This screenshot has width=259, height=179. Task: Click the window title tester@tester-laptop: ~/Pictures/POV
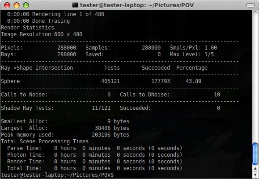coord(137,5)
